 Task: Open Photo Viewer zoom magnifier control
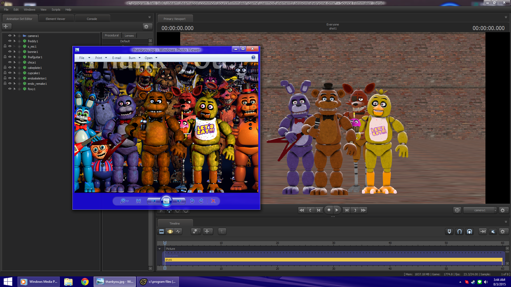tap(124, 201)
